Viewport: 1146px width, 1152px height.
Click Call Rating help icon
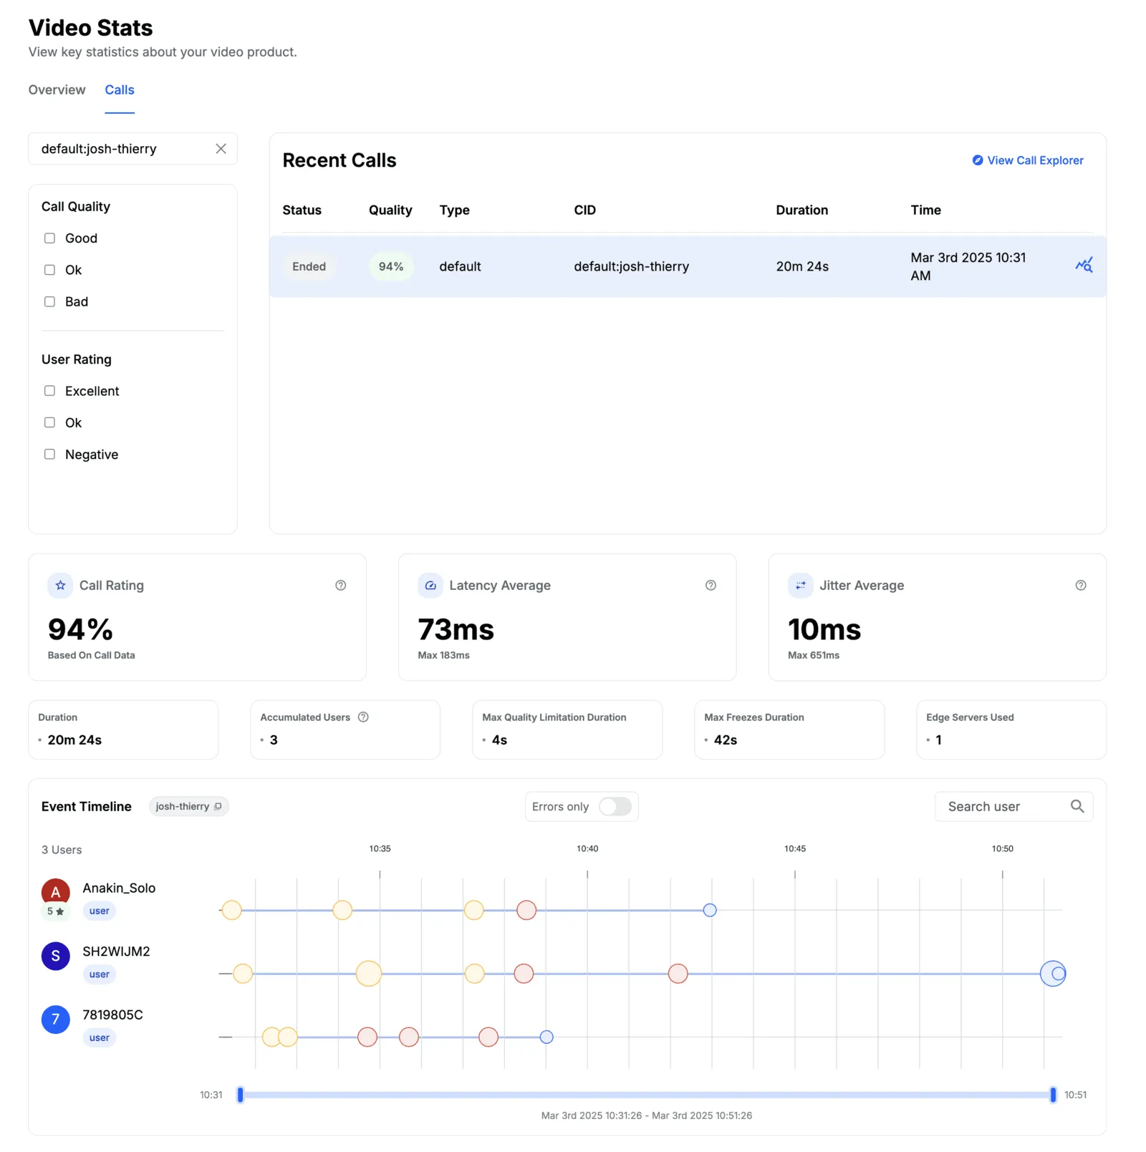(340, 585)
